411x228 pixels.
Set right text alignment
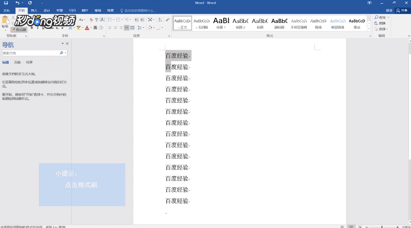[121, 28]
